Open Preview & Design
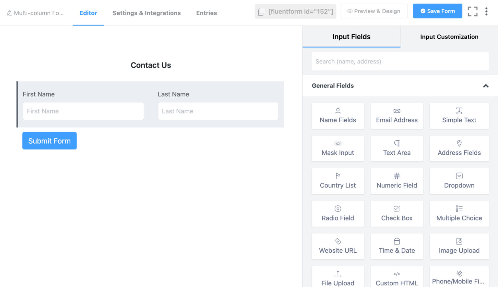The width and height of the screenshot is (498, 287). pos(373,11)
